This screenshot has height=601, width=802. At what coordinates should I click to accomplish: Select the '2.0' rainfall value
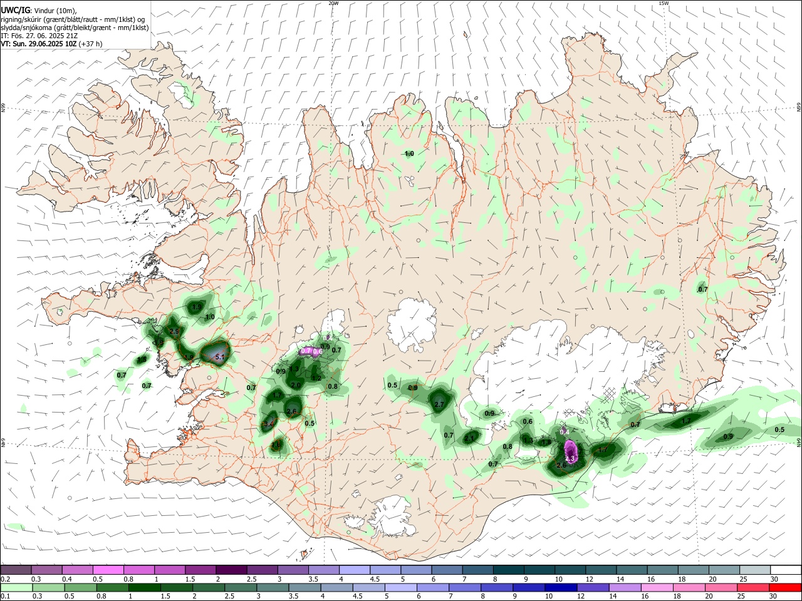296,384
